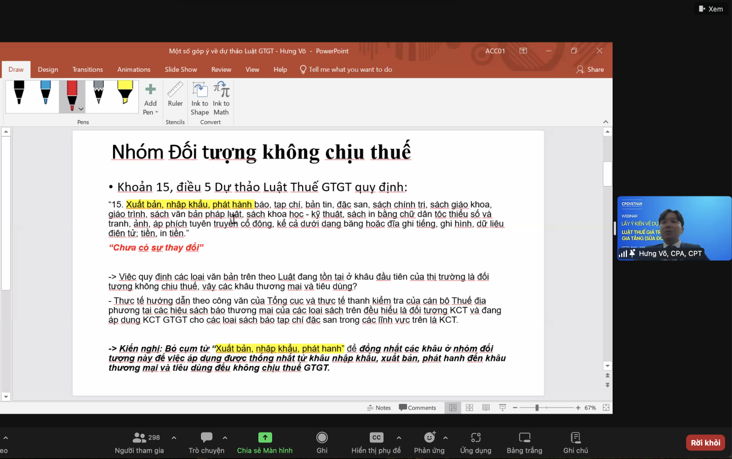Click the Tell me search field
The width and height of the screenshot is (732, 459).
[350, 70]
